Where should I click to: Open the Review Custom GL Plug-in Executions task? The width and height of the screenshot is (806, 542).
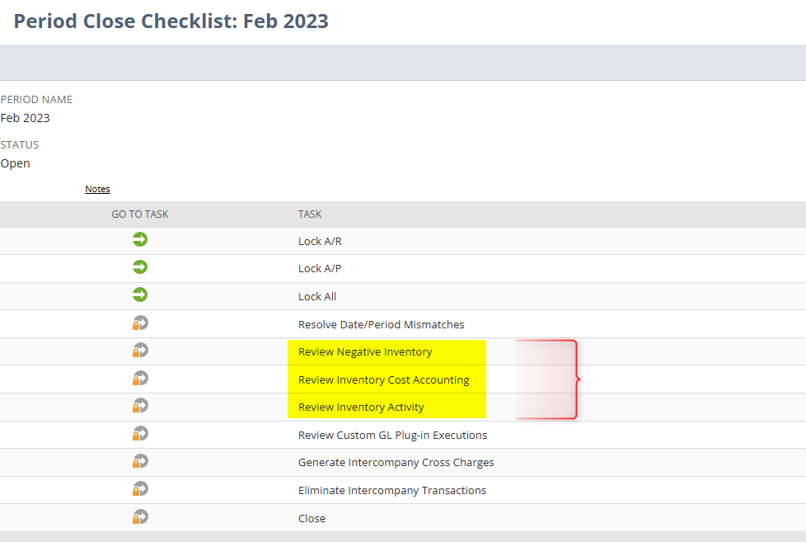(392, 434)
